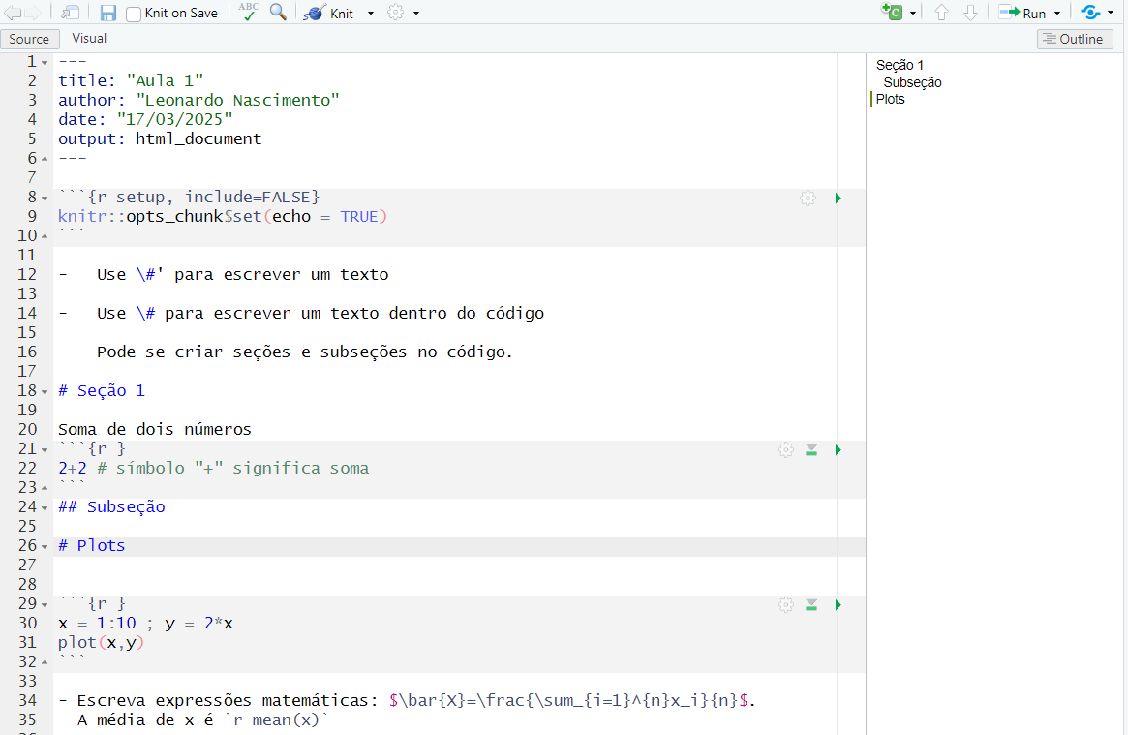Open the Publish dropdown arrow

tap(1111, 13)
